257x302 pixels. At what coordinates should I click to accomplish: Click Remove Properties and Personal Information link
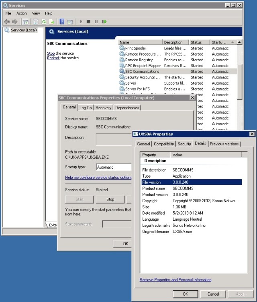point(175,280)
